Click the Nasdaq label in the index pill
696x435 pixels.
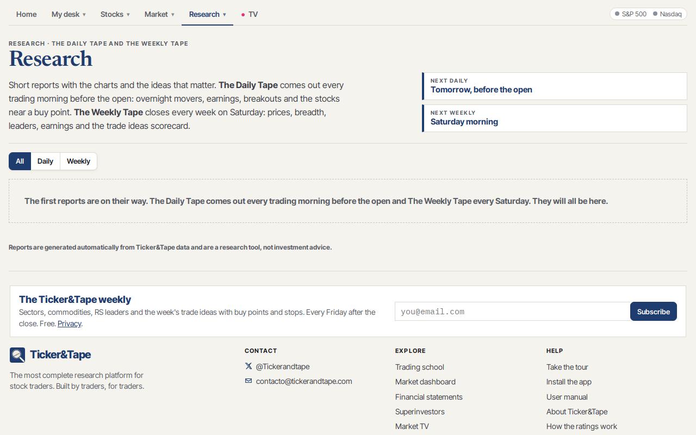(x=670, y=14)
